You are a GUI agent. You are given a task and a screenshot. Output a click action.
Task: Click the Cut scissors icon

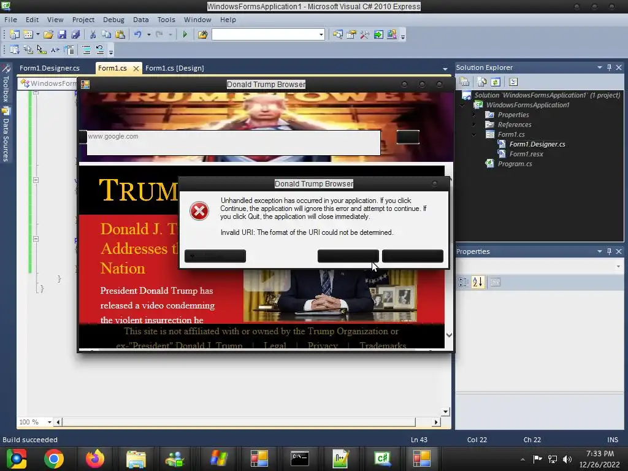(93, 35)
